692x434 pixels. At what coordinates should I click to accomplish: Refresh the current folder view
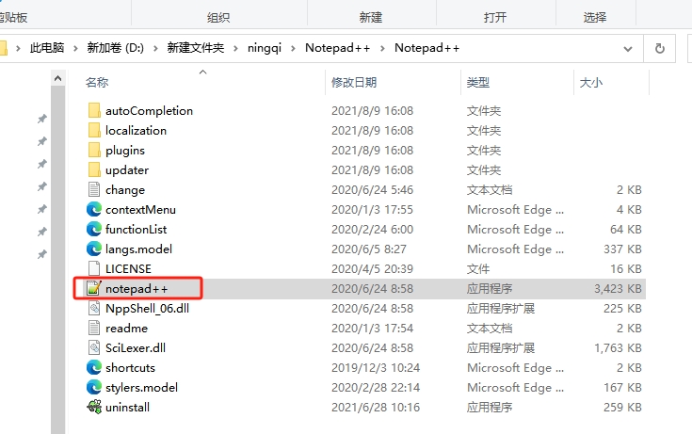660,48
